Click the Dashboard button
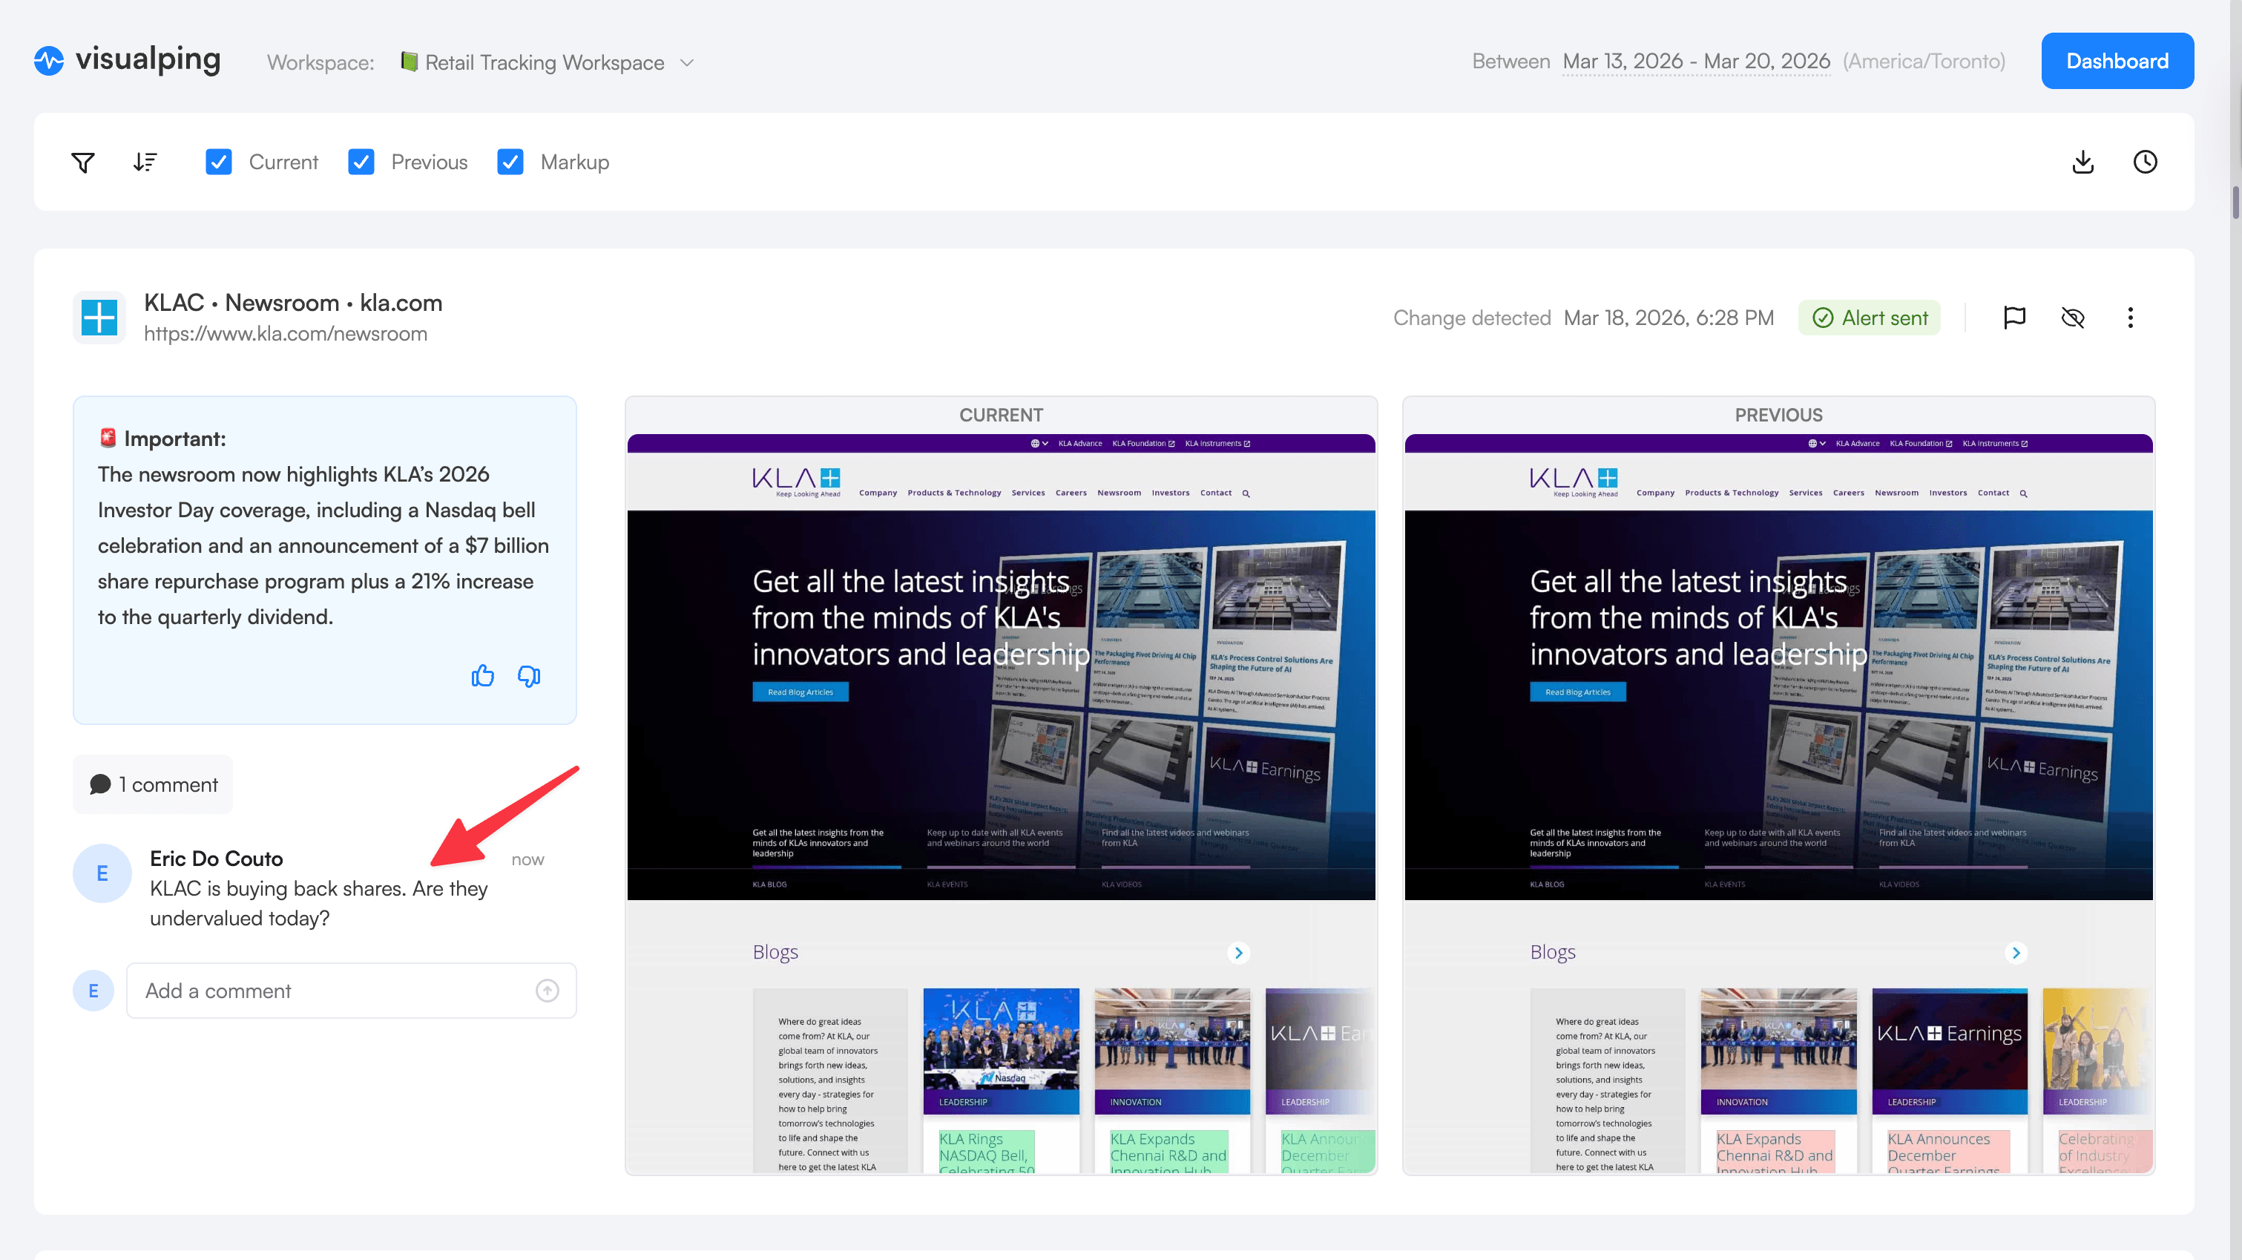 [2117, 61]
